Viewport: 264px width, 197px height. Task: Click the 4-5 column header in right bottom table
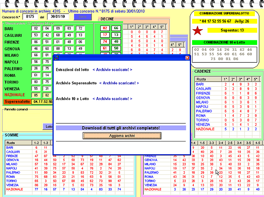click(258, 143)
